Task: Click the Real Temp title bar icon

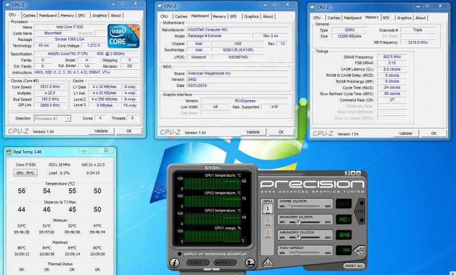Action: 8,152
